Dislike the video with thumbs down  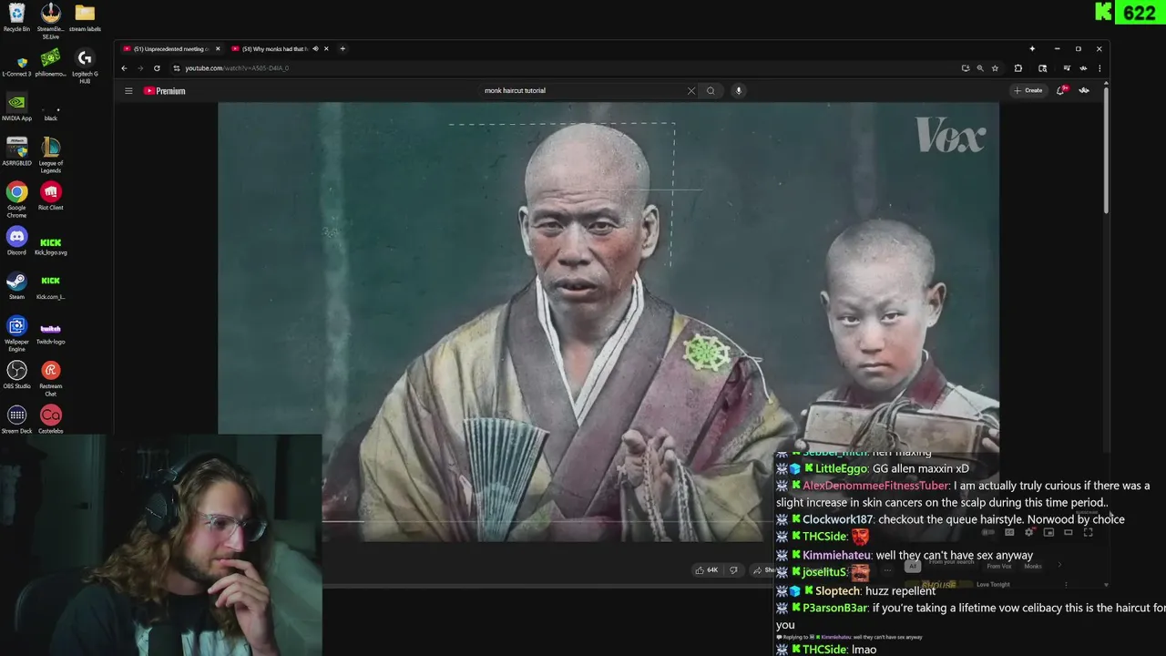coord(733,570)
